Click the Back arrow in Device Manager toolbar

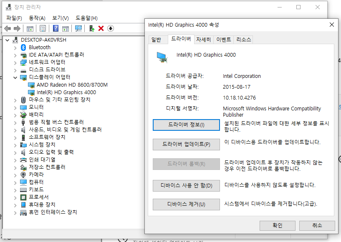pyautogui.click(x=8, y=28)
